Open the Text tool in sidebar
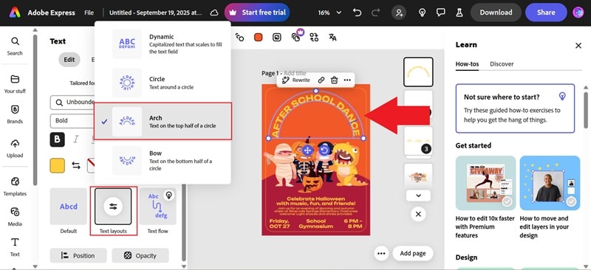The height and width of the screenshot is (270, 591). tap(15, 247)
